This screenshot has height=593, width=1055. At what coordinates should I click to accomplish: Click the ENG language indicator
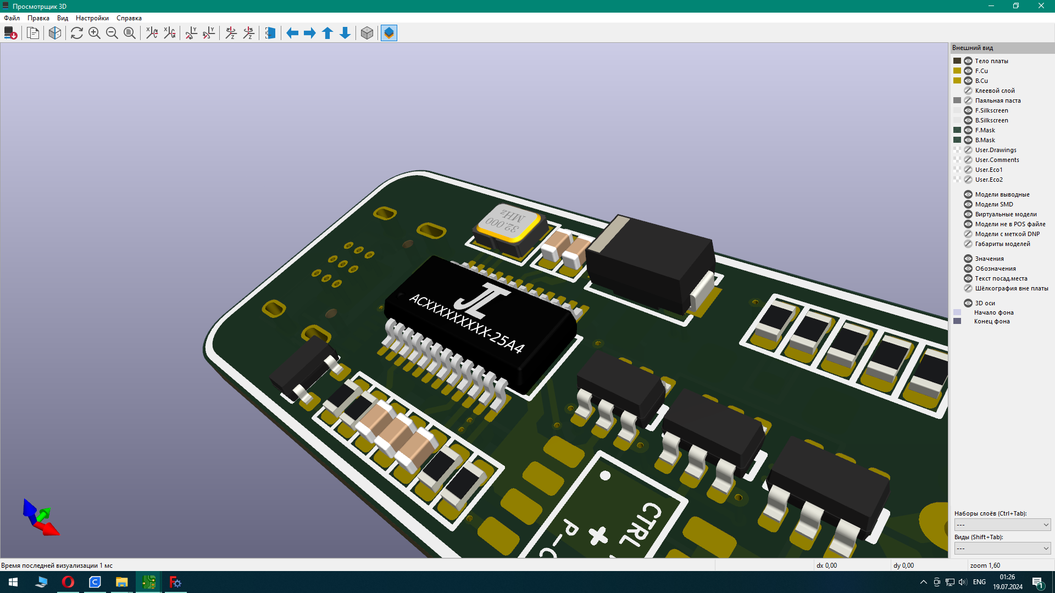pyautogui.click(x=979, y=582)
